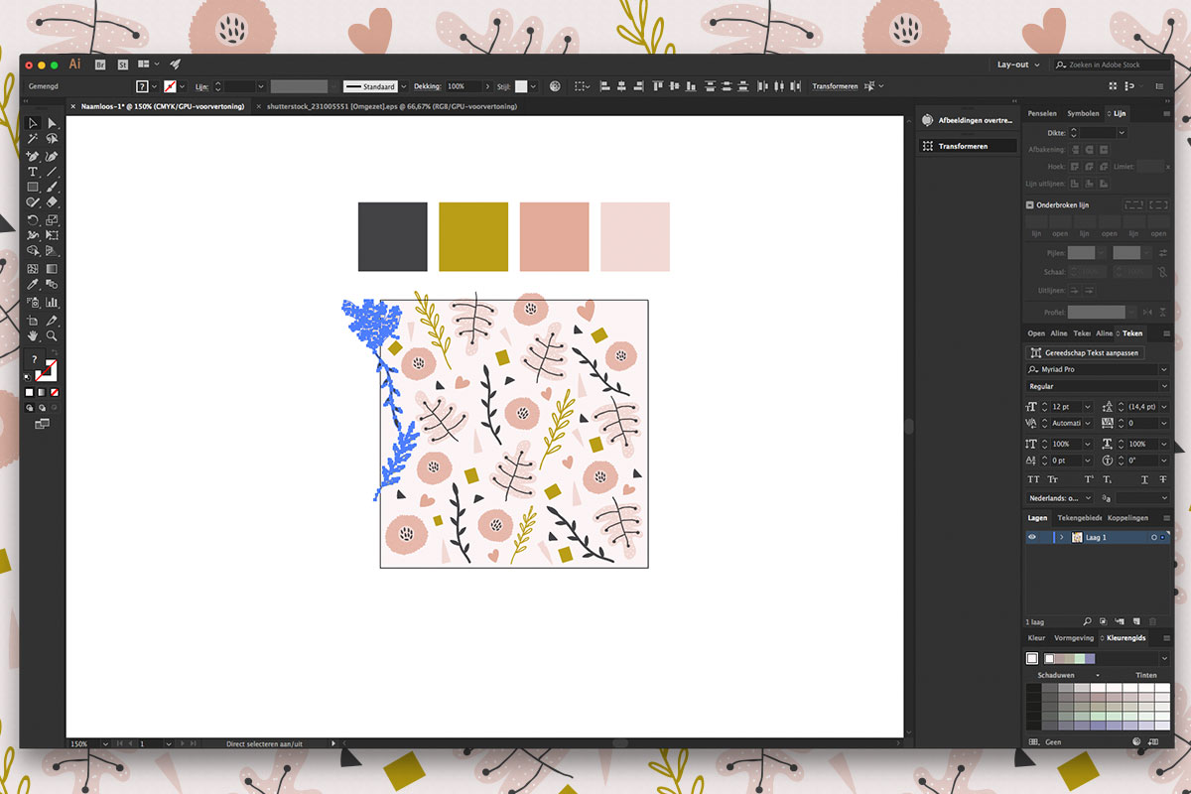Viewport: 1191px width, 794px height.
Task: Select the Artboard tool
Action: click(x=33, y=320)
